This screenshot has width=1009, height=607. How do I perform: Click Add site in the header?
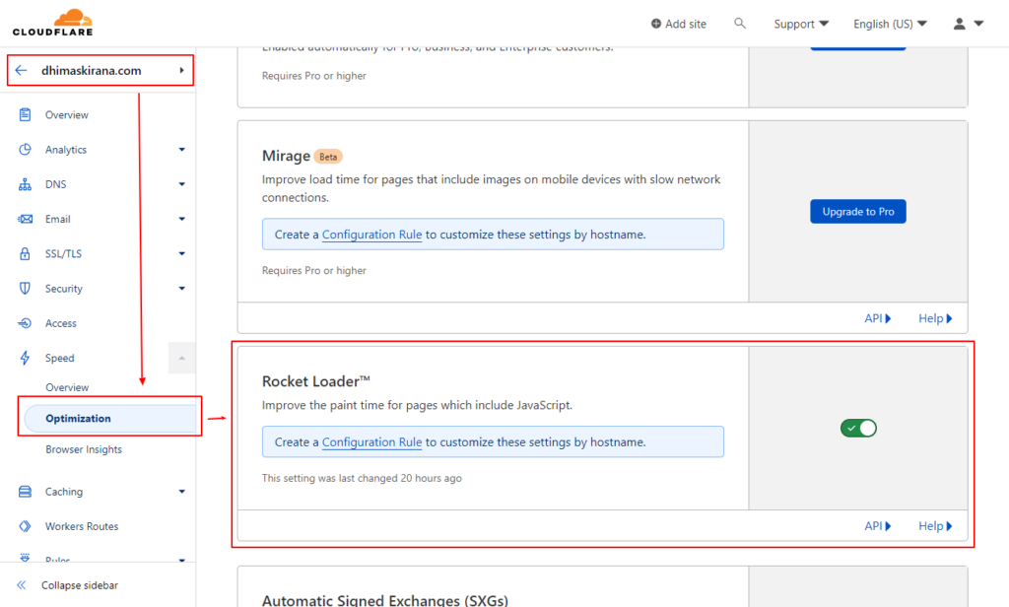(x=678, y=24)
